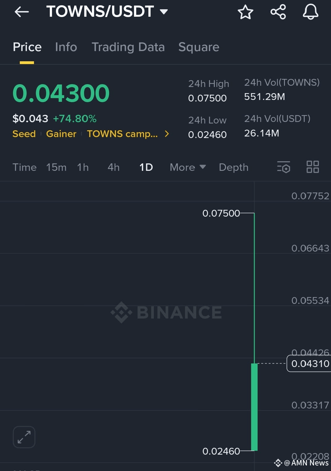Viewport: 331px width, 471px height.
Task: Switch to the Depth chart
Action: click(234, 167)
